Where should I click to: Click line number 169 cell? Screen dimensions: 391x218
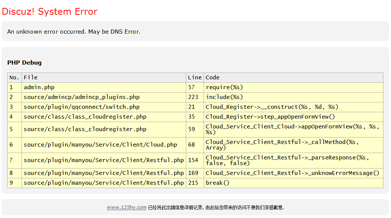click(x=195, y=173)
